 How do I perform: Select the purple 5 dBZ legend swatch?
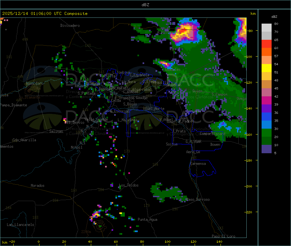click(266, 149)
